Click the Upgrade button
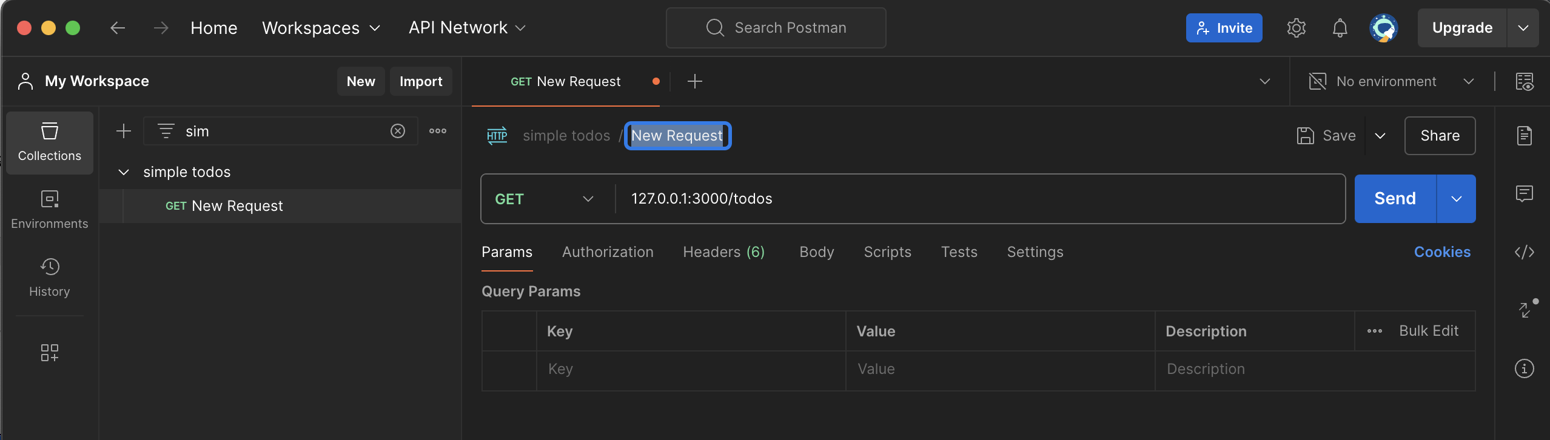The image size is (1550, 440). click(1462, 28)
